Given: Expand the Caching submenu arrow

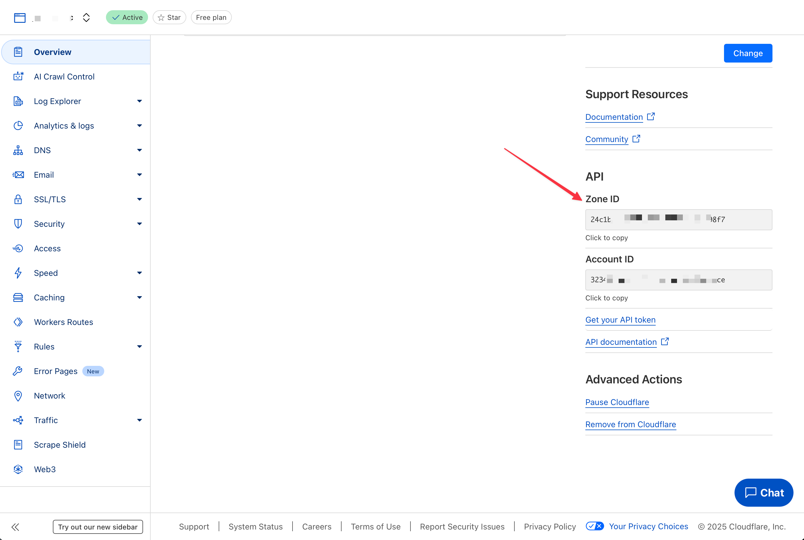Looking at the screenshot, I should pos(139,297).
